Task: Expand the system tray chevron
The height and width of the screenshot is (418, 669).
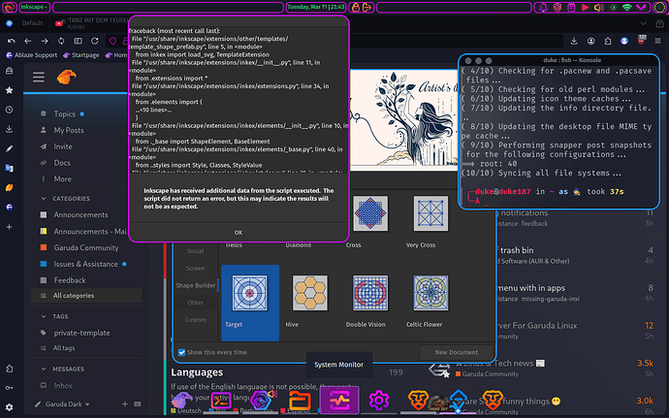Action: coord(641,7)
